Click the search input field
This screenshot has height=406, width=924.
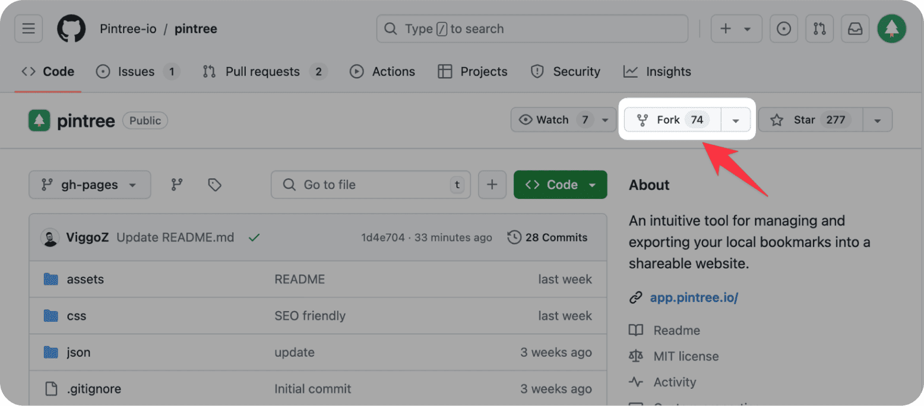532,29
